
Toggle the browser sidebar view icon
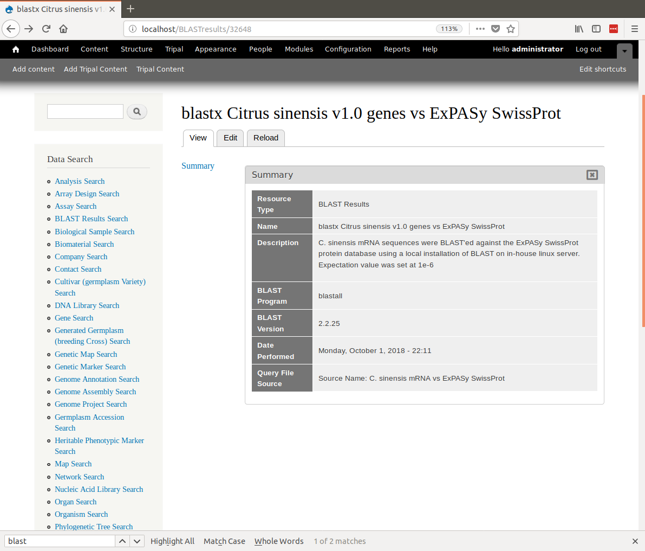pyautogui.click(x=596, y=29)
